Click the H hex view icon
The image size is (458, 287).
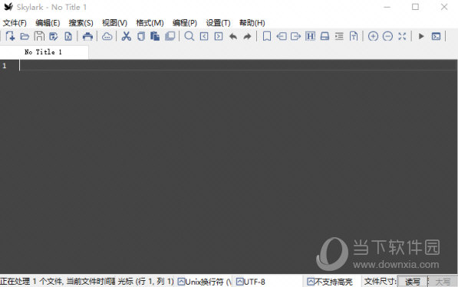tap(310, 36)
